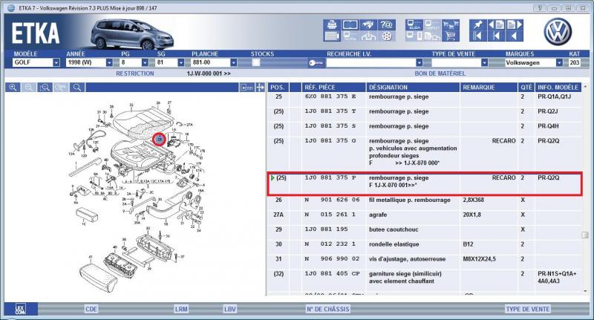Click the INFO. MODÈLE column header
594x320 pixels.
point(558,88)
